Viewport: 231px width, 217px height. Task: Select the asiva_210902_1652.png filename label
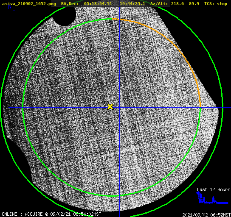[x=29, y=4]
